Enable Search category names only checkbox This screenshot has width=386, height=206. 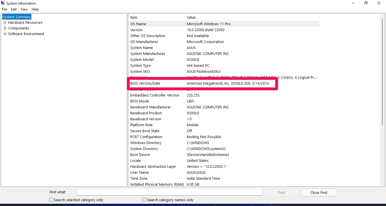pos(144,200)
